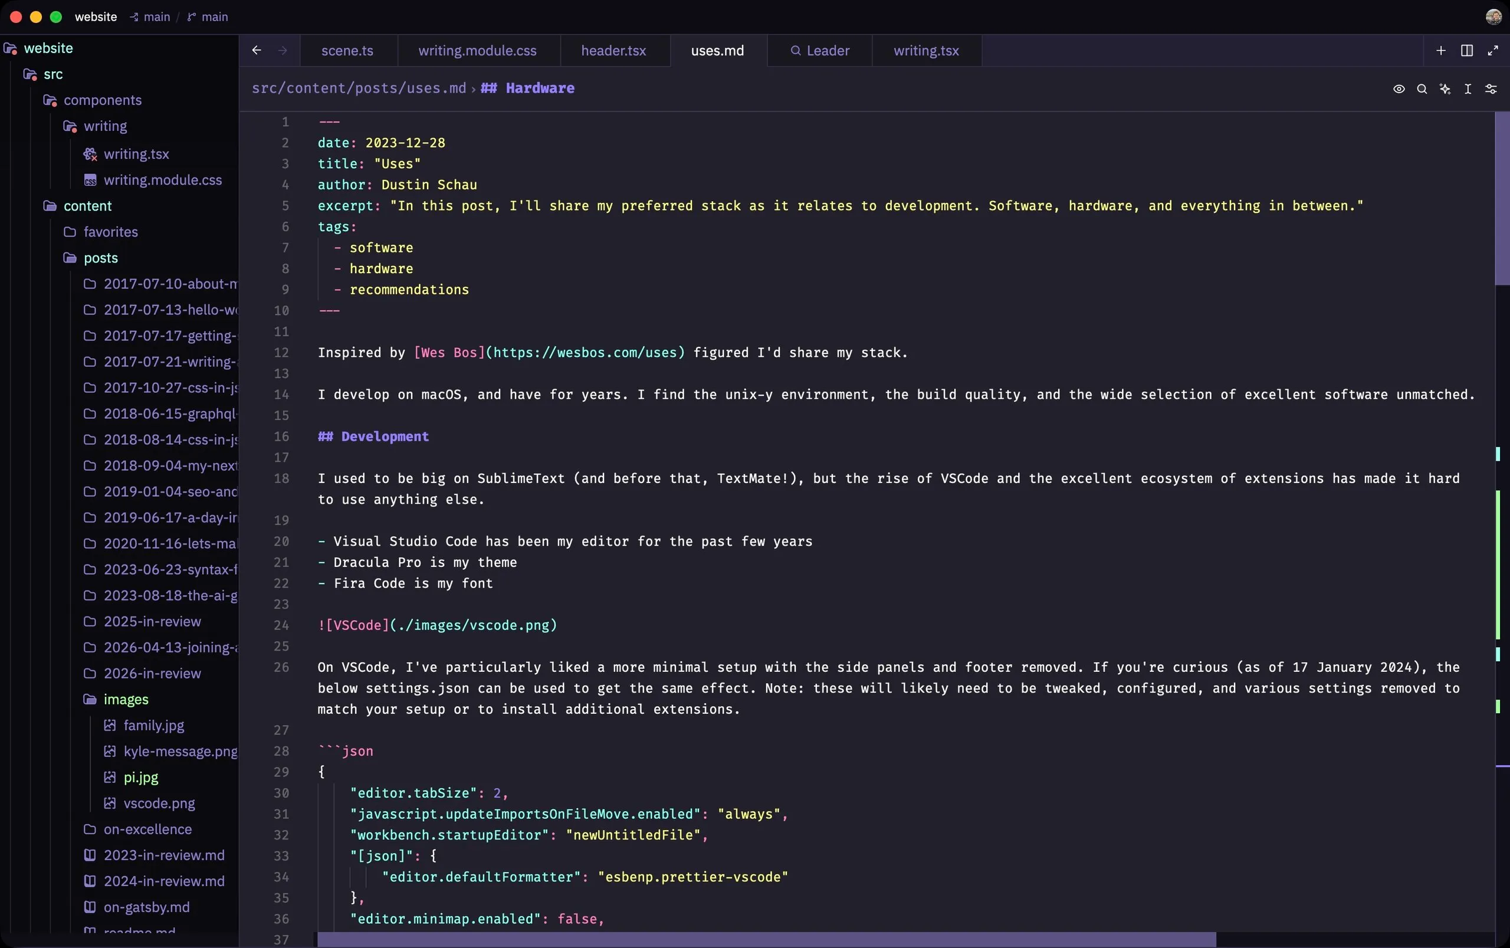Click the writing.module.css file icon in tree
The width and height of the screenshot is (1510, 948).
point(90,181)
